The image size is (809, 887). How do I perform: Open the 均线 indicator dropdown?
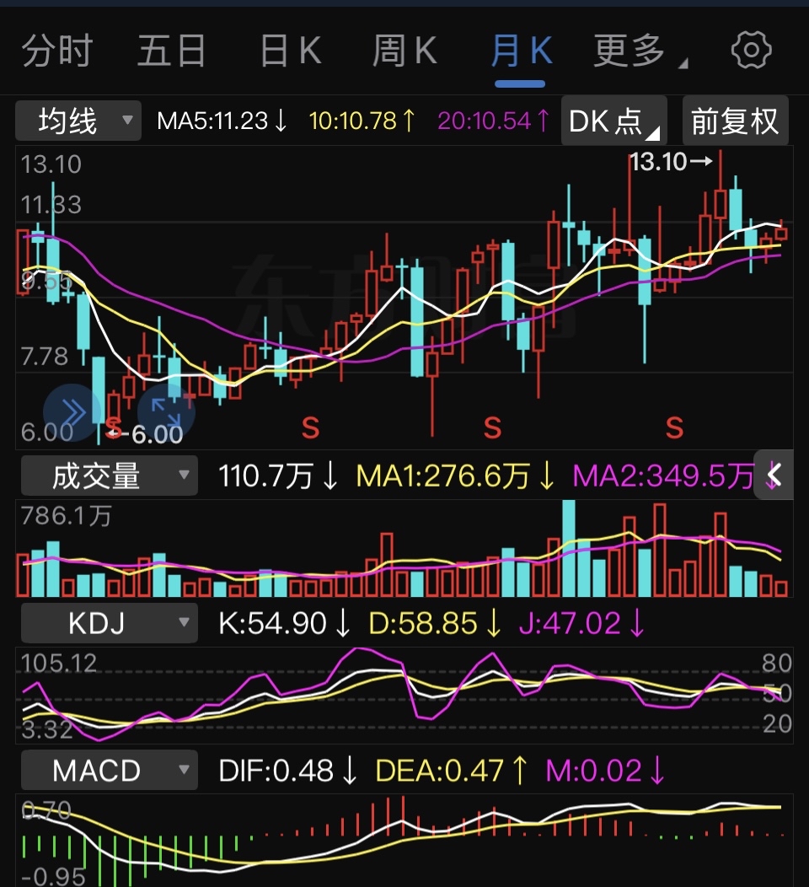pyautogui.click(x=78, y=121)
